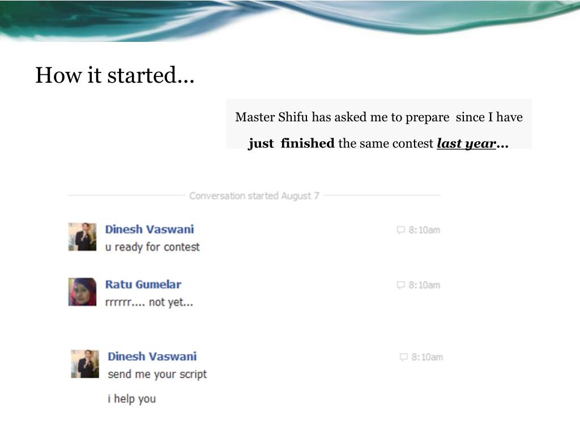Screen dimensions: 580x435
Task: Select Dinesh's avatar beside "send me your script"
Action: coord(85,364)
